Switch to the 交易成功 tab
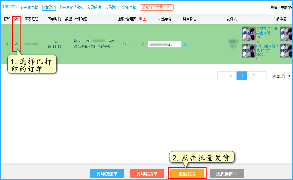Viewport: 293px width, 180px height. click(94, 7)
